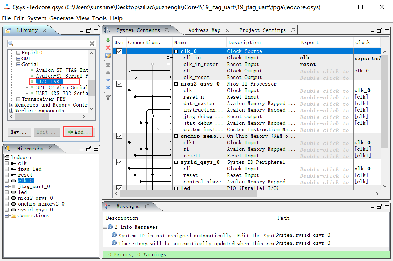Click the filter funnel icon
This screenshot has width=393, height=261.
coord(108,97)
